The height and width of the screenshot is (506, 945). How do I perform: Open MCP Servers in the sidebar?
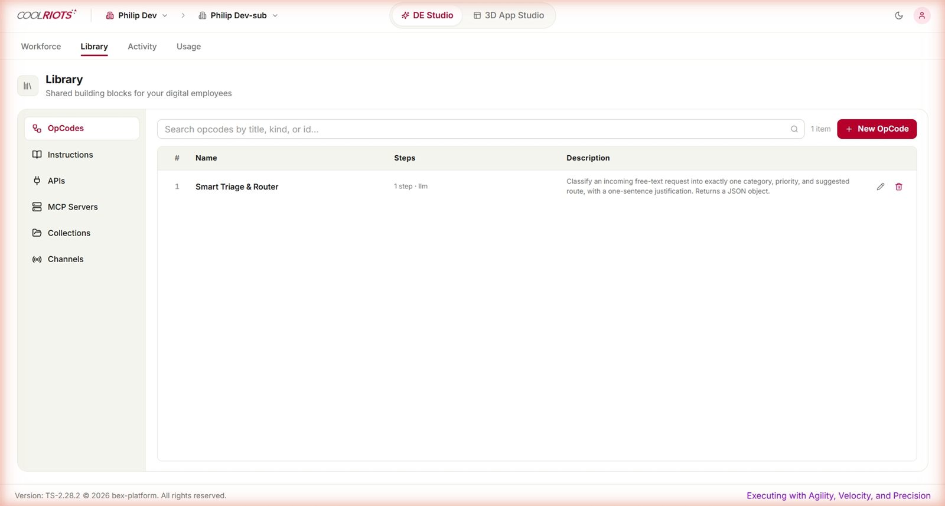click(82, 207)
